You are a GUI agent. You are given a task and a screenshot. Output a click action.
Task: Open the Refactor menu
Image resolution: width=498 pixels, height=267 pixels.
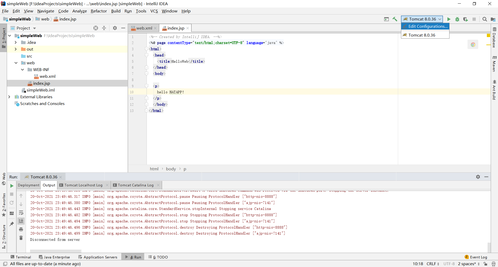click(99, 11)
